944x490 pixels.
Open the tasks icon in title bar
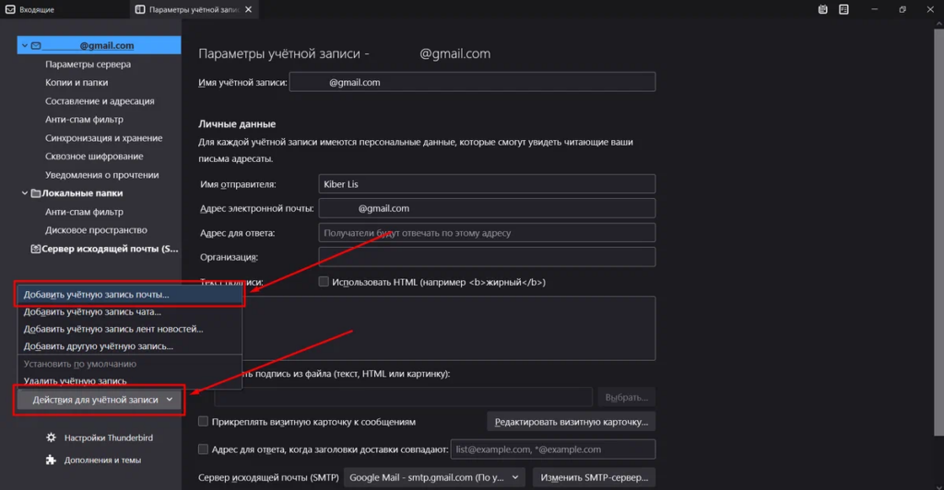[844, 9]
